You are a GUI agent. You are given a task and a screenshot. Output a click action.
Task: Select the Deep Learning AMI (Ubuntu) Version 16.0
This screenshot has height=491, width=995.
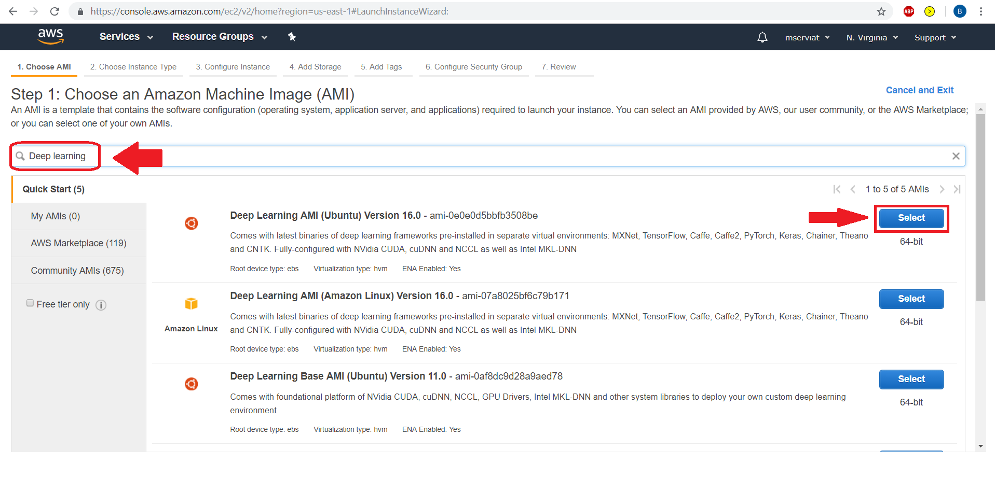911,218
